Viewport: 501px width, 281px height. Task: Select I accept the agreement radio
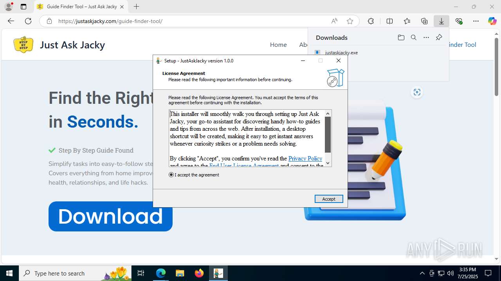pos(171,175)
